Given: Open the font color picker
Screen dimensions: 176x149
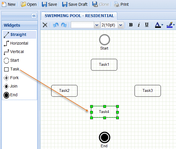Looking at the screenshot, I should pos(159,25).
